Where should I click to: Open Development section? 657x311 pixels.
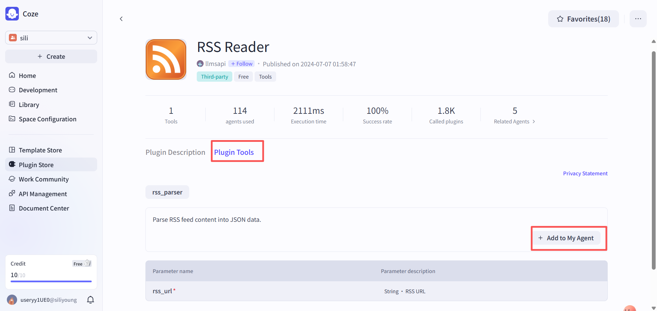point(51,90)
